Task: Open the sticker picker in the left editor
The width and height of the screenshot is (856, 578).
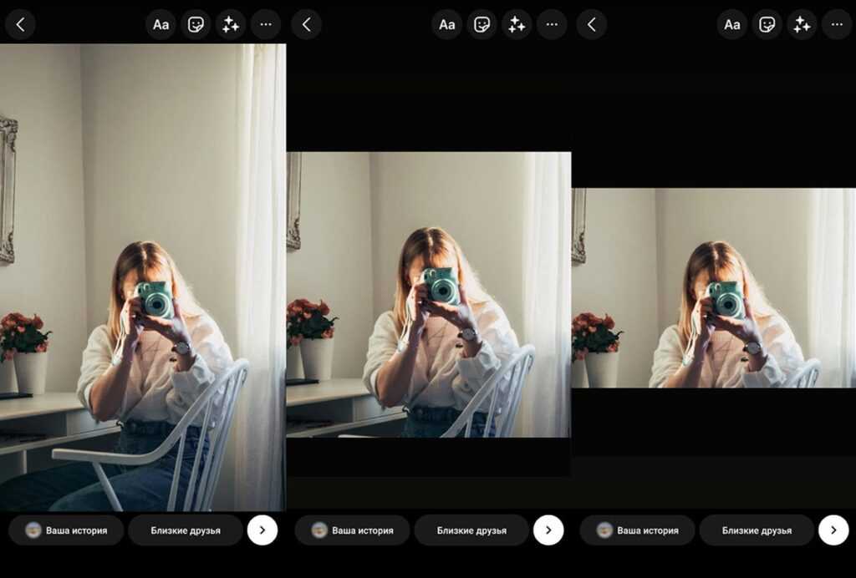Action: (x=196, y=24)
